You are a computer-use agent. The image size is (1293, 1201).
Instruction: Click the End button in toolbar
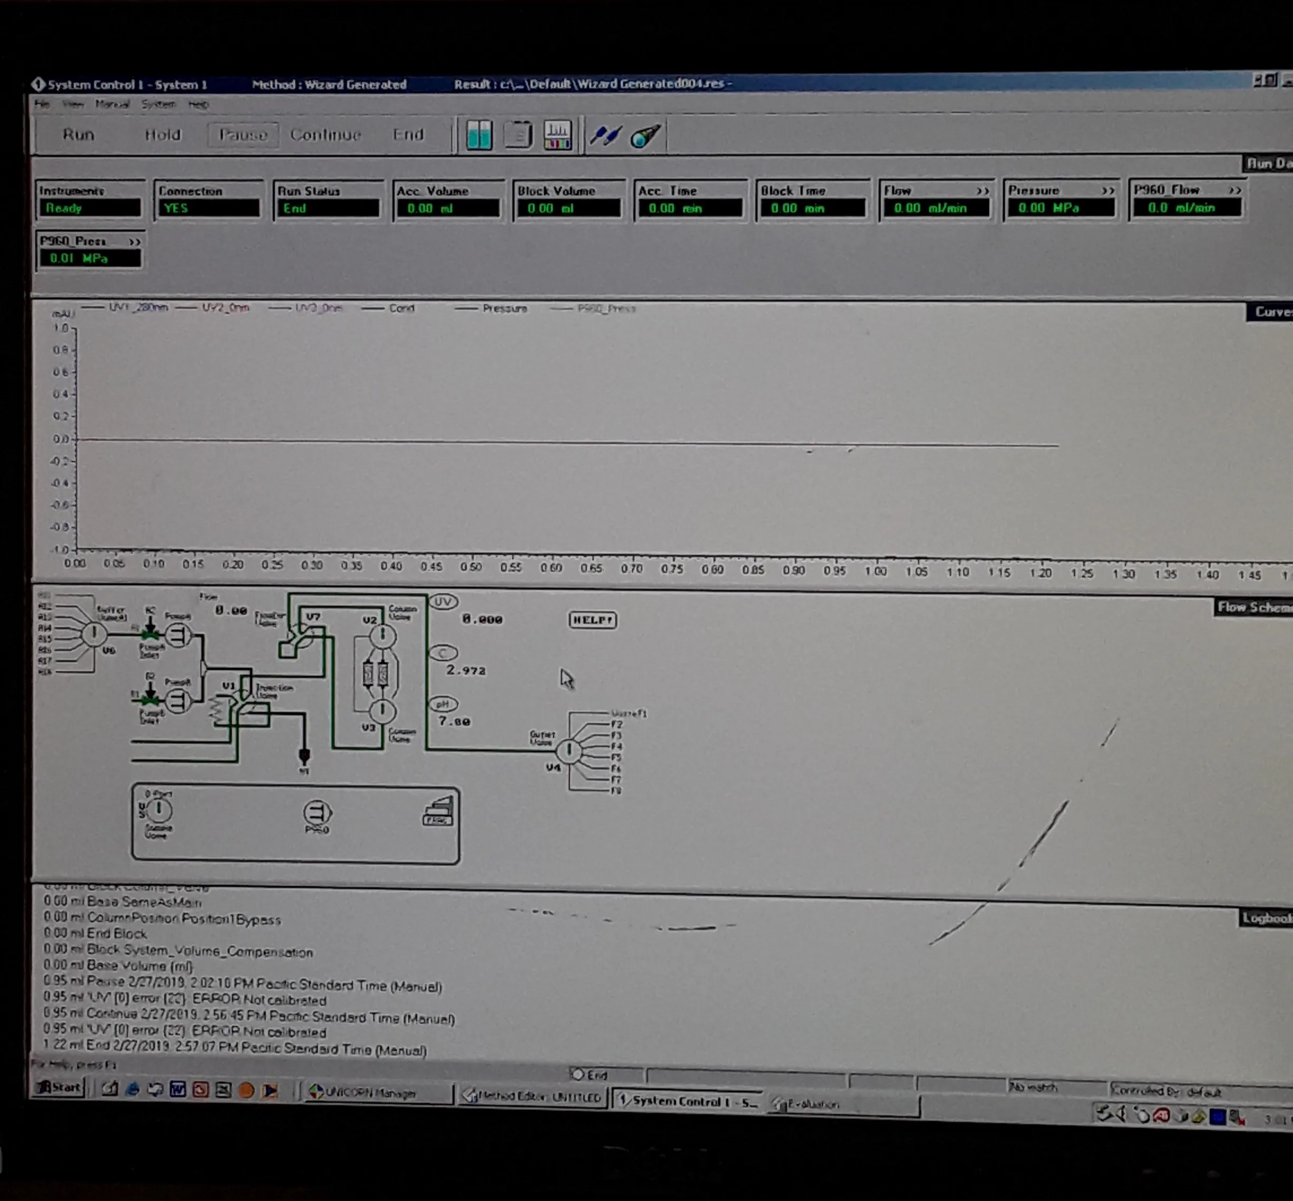[408, 135]
